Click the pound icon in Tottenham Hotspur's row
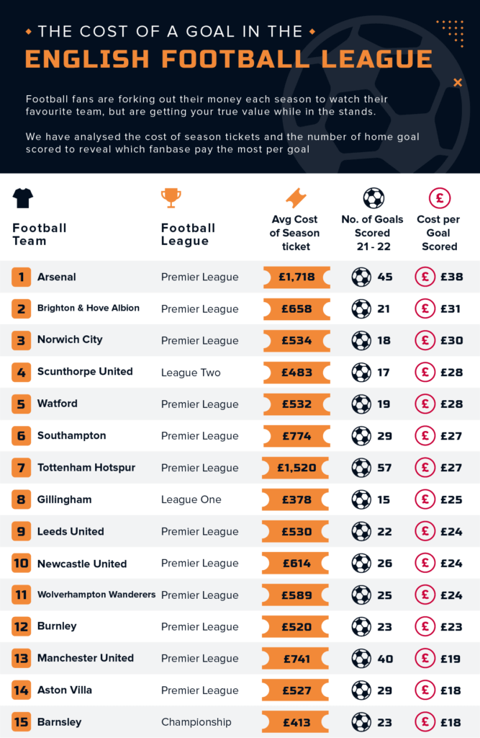The width and height of the screenshot is (480, 738). pos(425,468)
